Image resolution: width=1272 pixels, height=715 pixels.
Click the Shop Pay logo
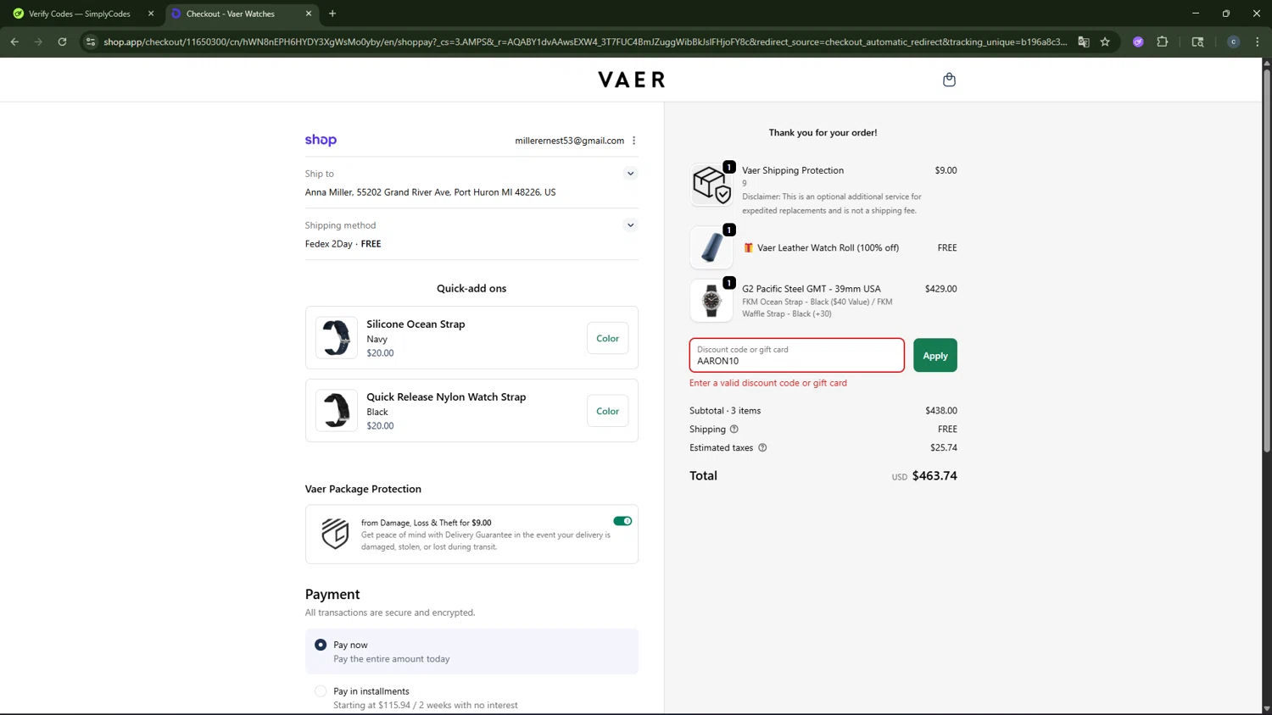[321, 140]
